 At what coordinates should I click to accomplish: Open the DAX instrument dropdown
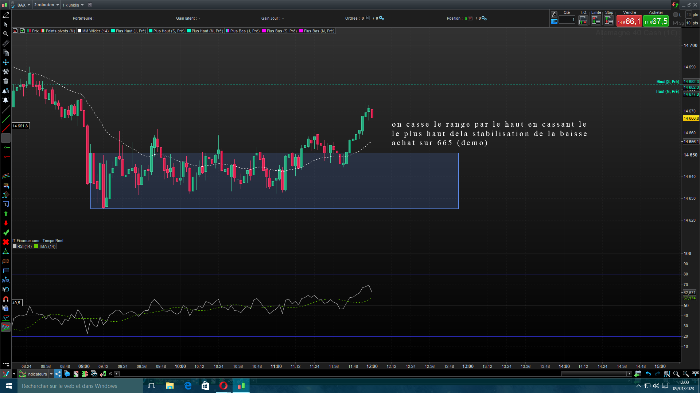click(x=24, y=5)
